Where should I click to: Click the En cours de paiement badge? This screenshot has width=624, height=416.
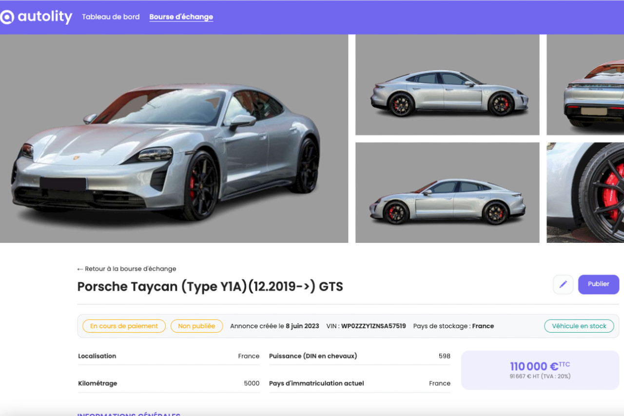[124, 326]
